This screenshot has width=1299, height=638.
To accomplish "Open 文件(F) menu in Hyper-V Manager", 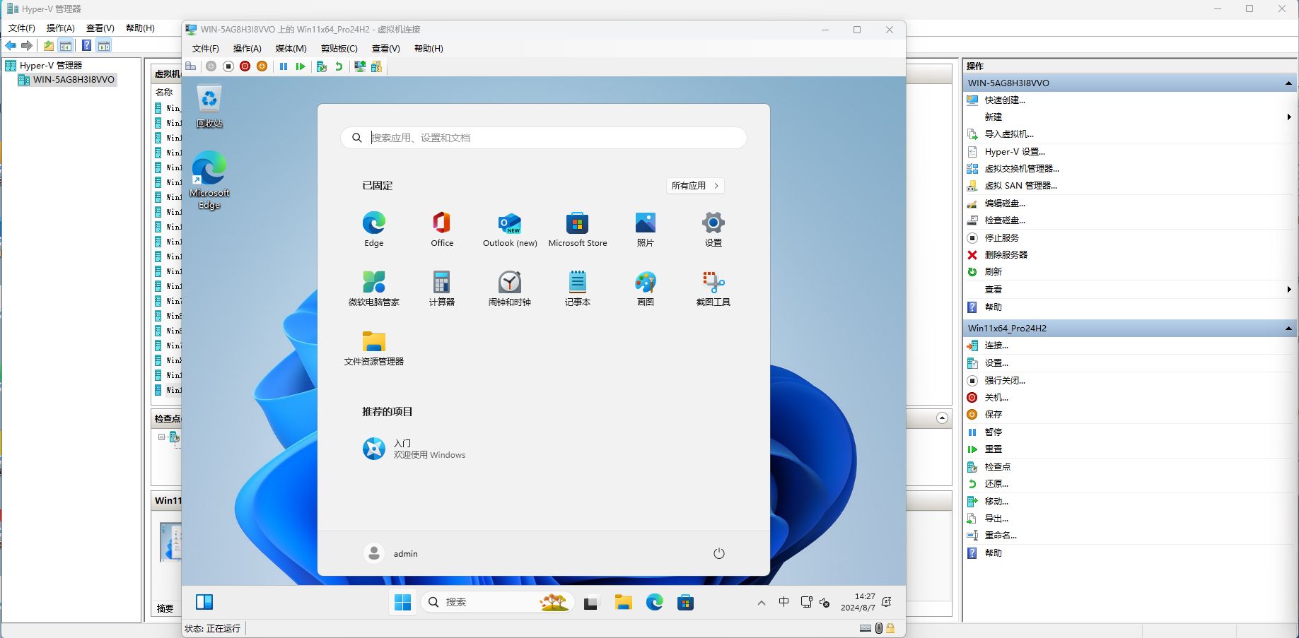I will click(x=22, y=28).
